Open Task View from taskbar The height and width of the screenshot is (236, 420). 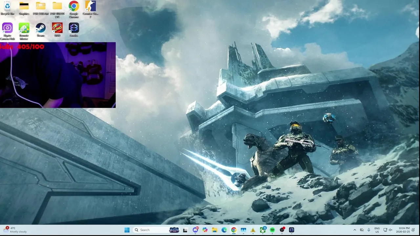coord(185,230)
